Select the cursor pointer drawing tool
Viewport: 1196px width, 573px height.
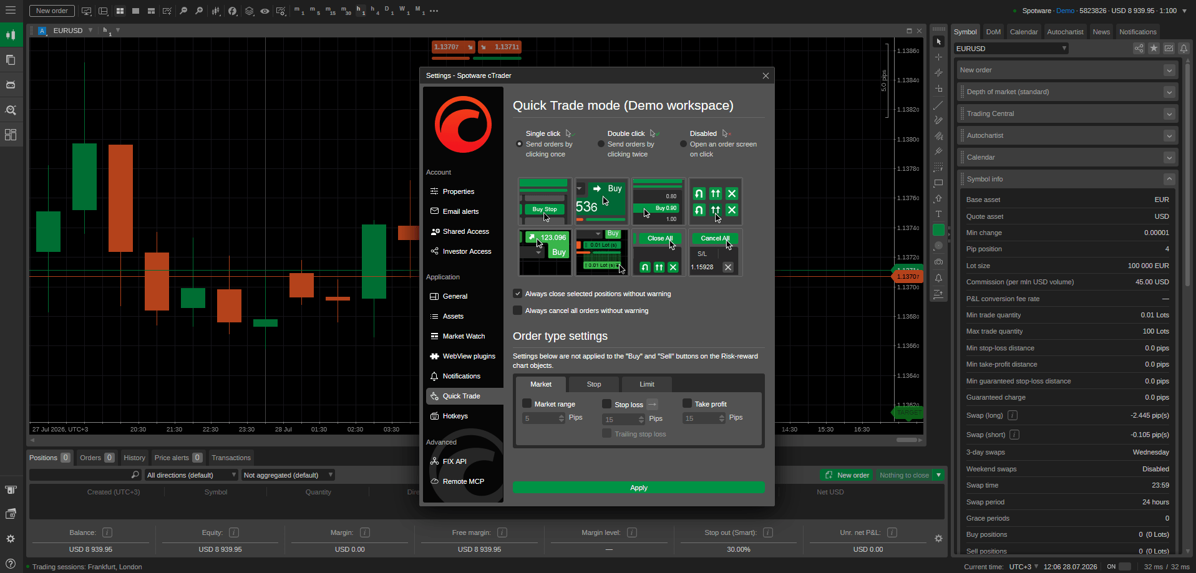click(x=938, y=42)
